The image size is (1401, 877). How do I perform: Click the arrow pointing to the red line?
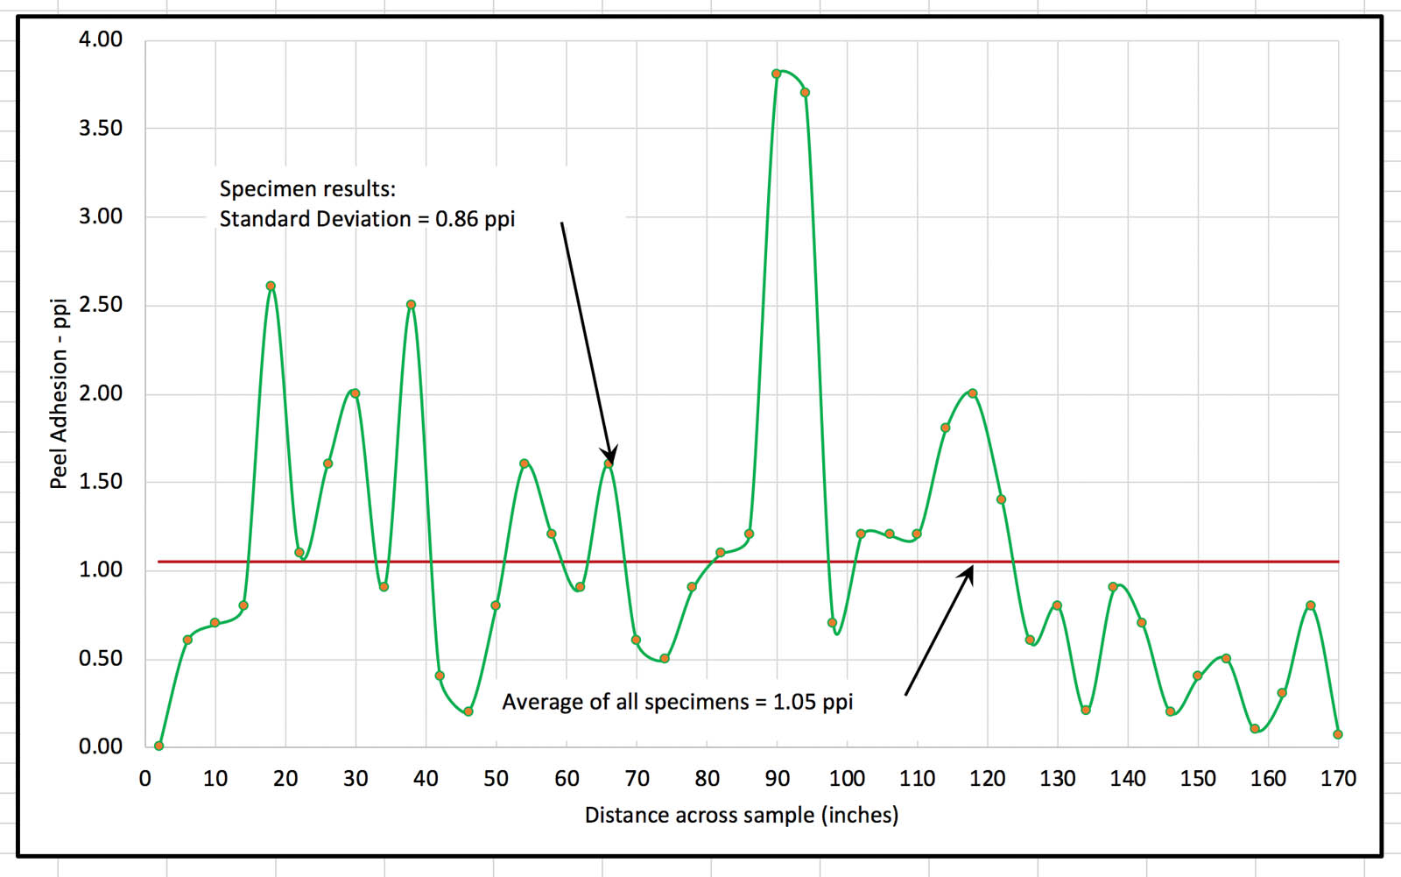(x=939, y=631)
